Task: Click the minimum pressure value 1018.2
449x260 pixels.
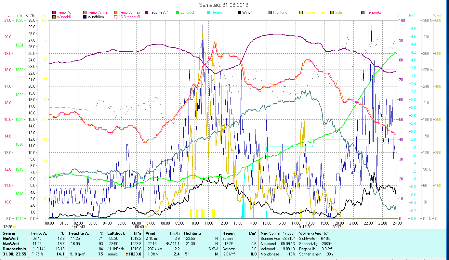Action: [136, 239]
